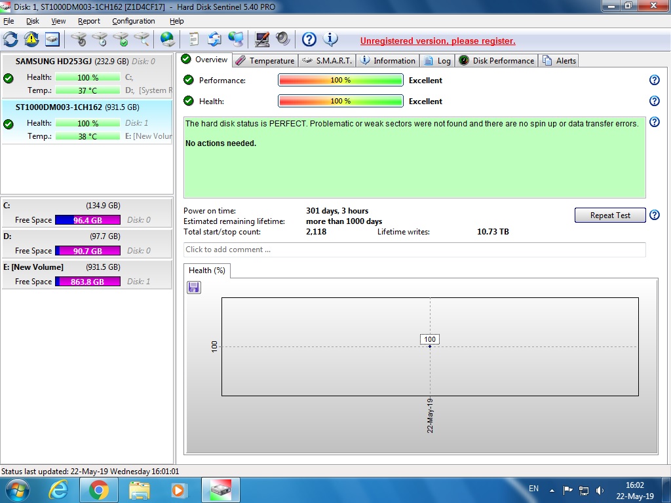Switch to the S.M.A.R.T. tab
The width and height of the screenshot is (671, 503).
coord(327,61)
